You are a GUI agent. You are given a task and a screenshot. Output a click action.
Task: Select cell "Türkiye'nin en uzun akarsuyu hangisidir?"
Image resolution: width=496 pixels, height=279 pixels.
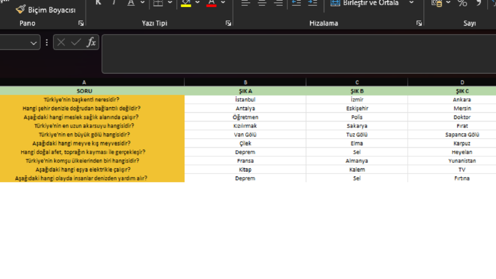92,126
